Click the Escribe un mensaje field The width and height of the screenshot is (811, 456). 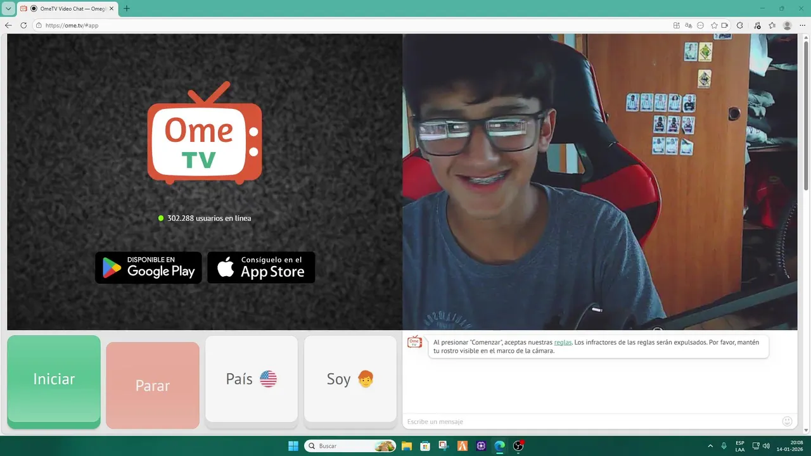coord(592,421)
